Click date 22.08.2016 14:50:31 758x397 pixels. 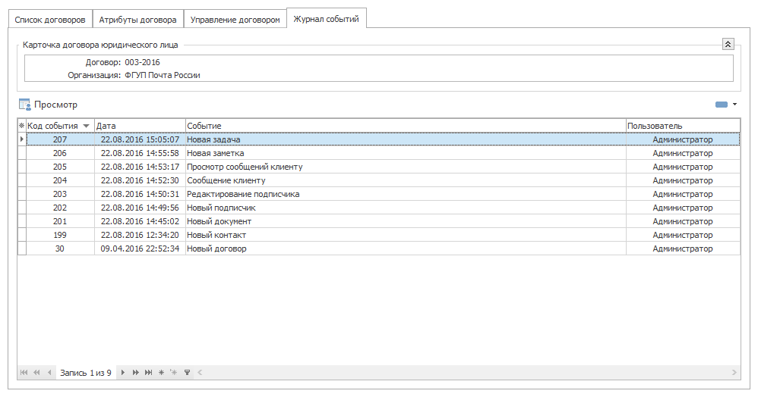tap(140, 194)
